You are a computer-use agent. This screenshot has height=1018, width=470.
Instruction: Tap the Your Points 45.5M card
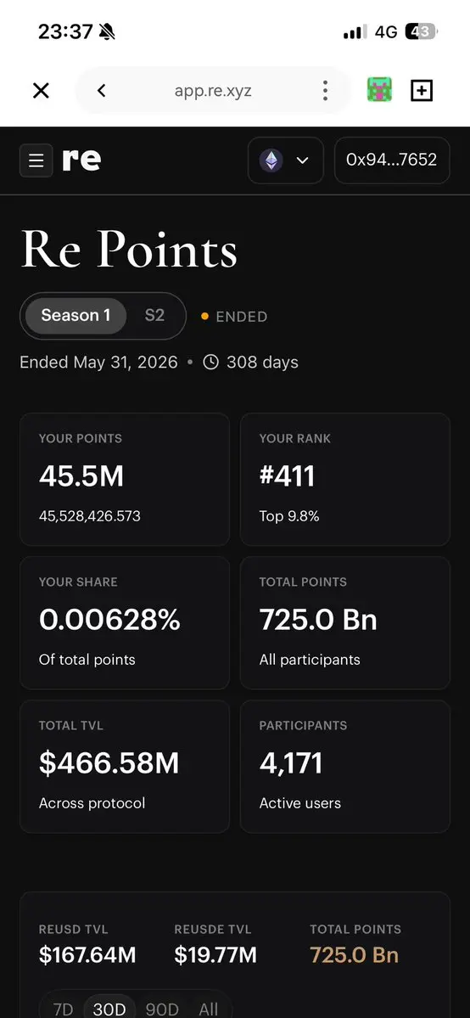pyautogui.click(x=125, y=480)
